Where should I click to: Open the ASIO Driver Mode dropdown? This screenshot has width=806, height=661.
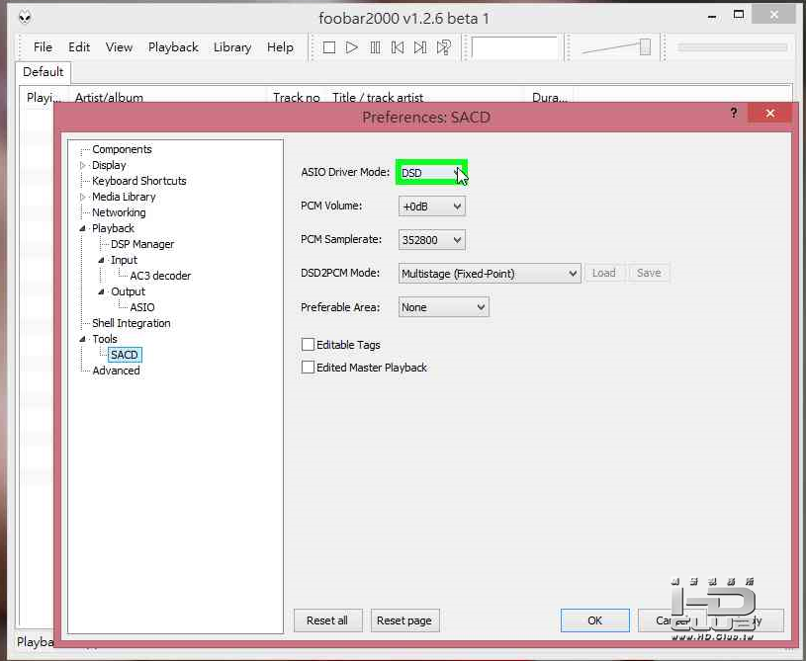pos(432,173)
